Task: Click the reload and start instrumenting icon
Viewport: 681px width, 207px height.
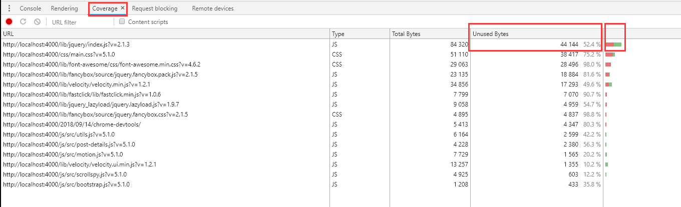Action: pyautogui.click(x=23, y=22)
